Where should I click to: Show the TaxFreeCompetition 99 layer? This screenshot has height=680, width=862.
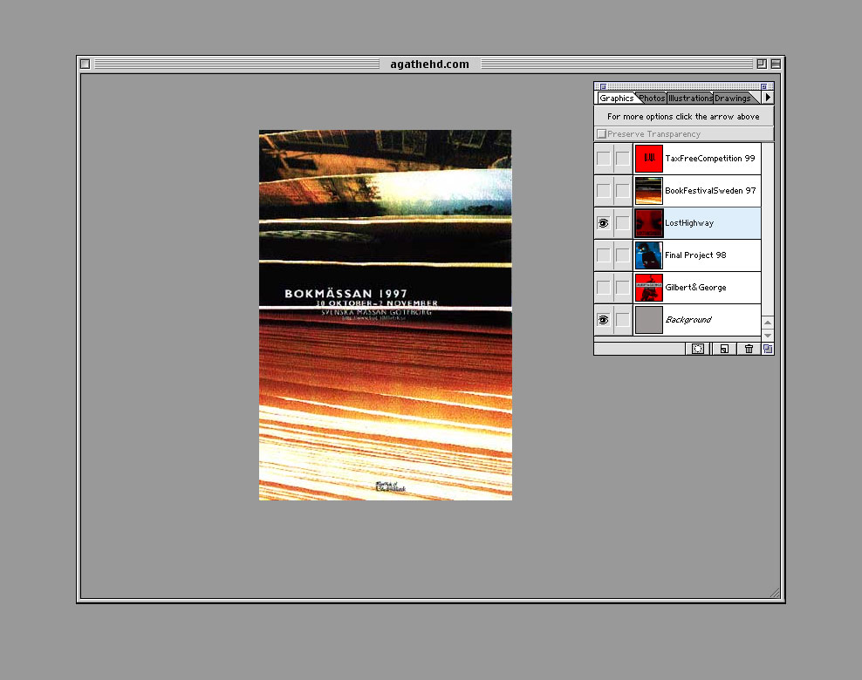603,158
